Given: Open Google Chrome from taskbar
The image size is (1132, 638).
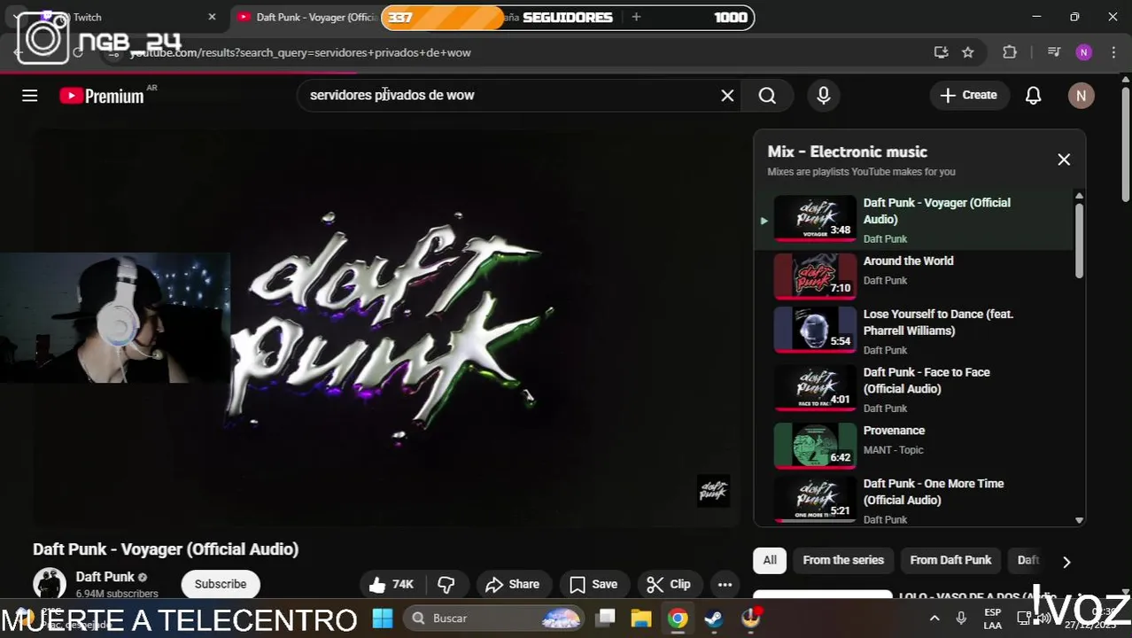Looking at the screenshot, I should tap(678, 618).
